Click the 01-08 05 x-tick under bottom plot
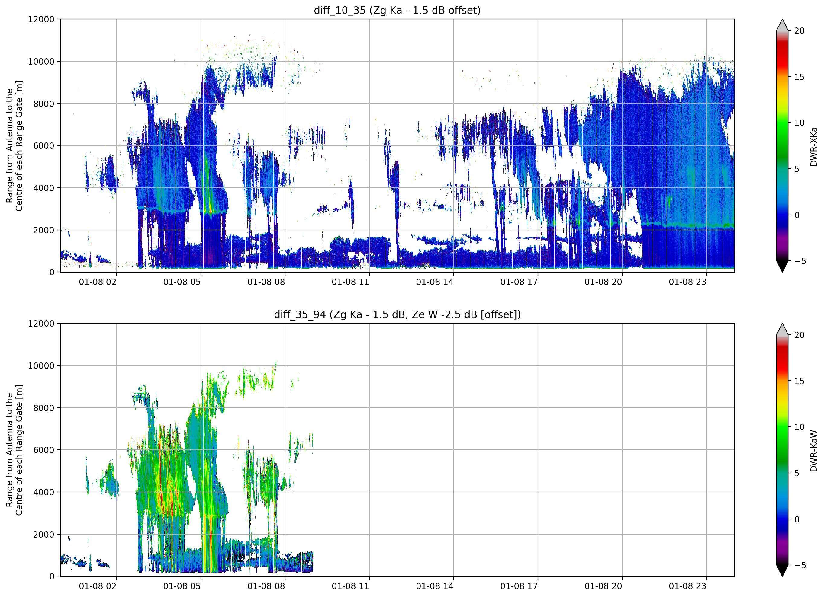Screen dimensions: 824x597 tap(182, 586)
